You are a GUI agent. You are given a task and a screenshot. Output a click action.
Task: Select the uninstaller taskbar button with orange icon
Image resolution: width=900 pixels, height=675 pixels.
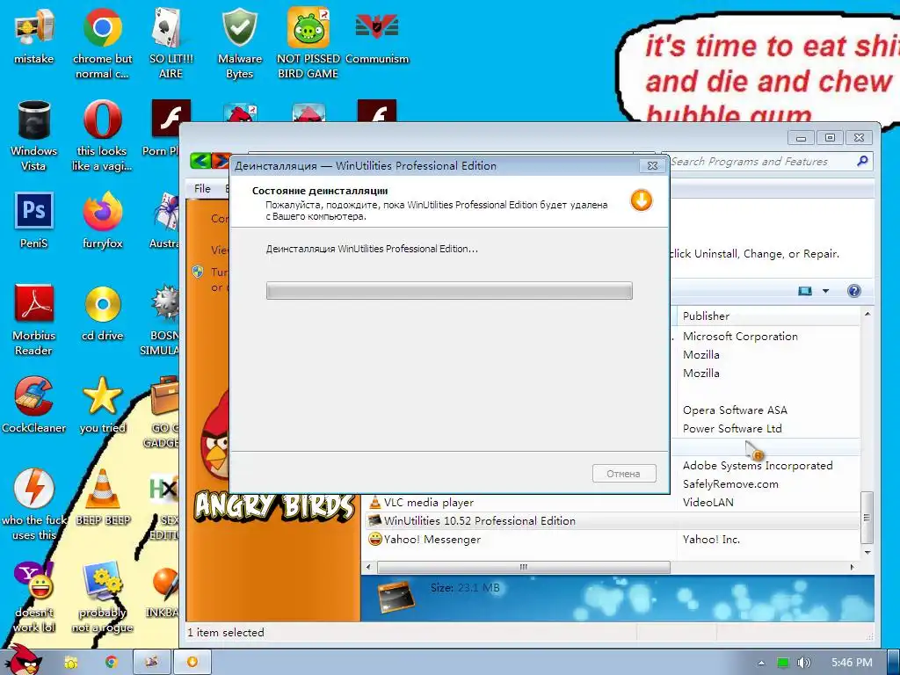[192, 662]
